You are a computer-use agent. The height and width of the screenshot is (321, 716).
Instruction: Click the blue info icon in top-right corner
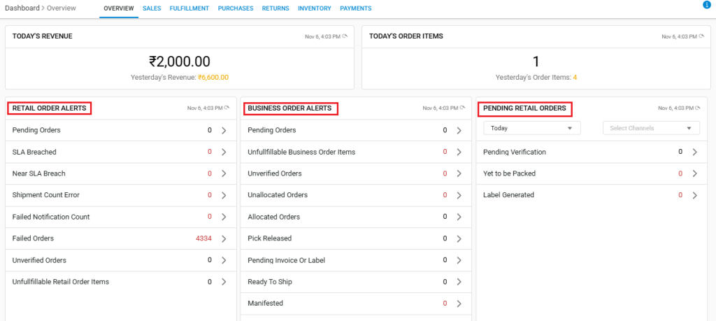(x=706, y=6)
